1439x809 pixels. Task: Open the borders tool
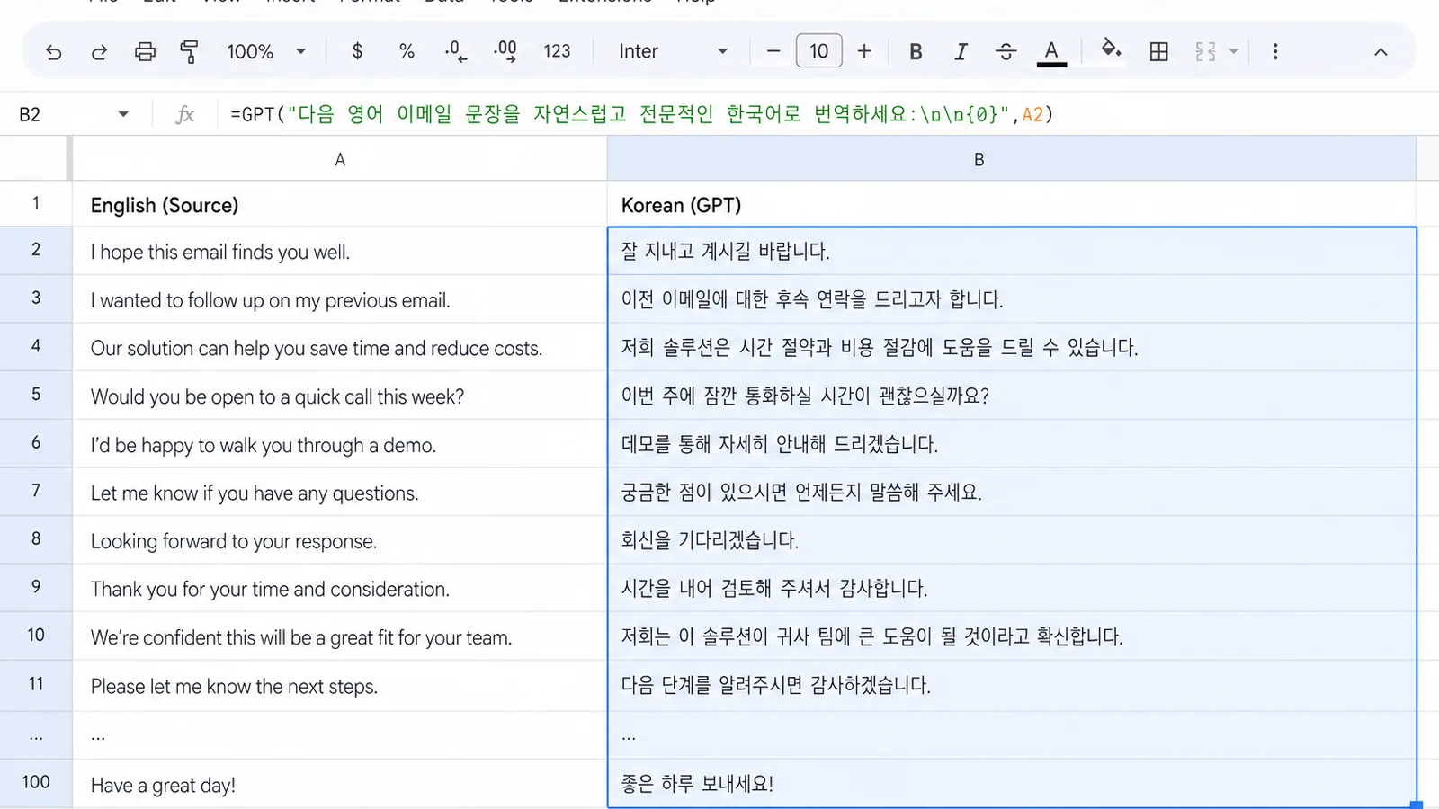point(1159,52)
